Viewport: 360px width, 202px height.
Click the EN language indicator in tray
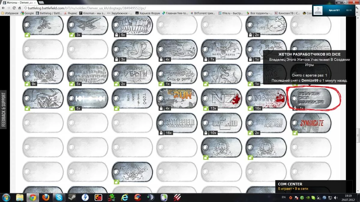click(x=284, y=198)
